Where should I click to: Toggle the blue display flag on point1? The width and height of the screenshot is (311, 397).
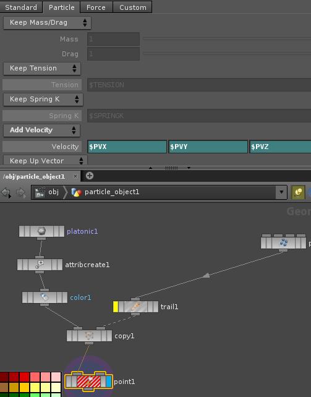point(109,382)
